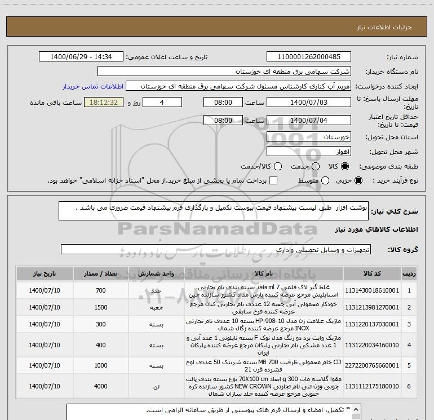Choose the جزیی purchase type radio
Viewport: 434px width, 420px height.
pyautogui.click(x=358, y=180)
